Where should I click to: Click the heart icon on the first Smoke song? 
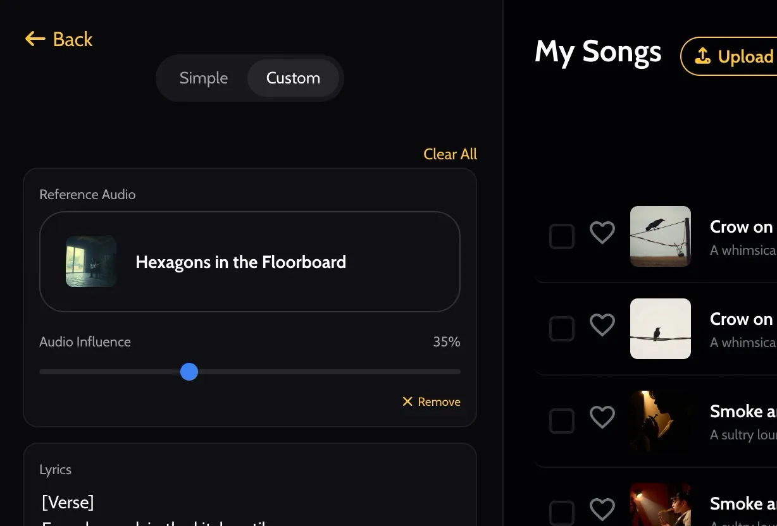click(602, 417)
